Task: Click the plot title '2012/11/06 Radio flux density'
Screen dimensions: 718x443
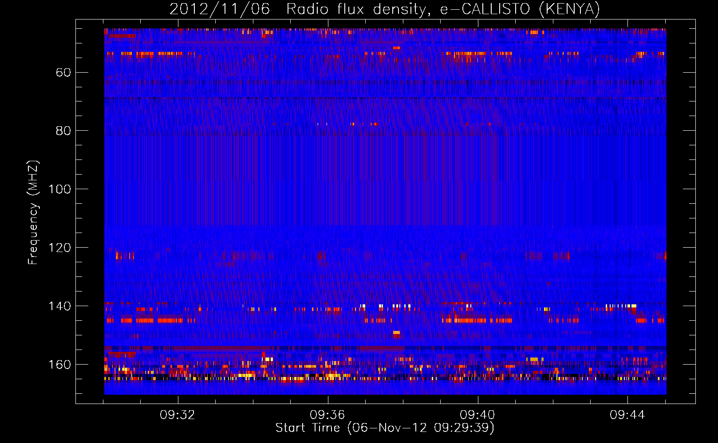Action: (x=385, y=9)
